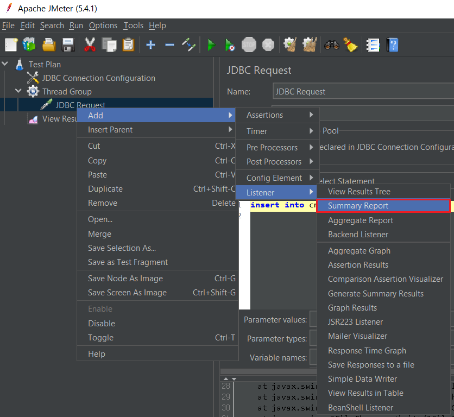Open the Search menu

(x=52, y=26)
